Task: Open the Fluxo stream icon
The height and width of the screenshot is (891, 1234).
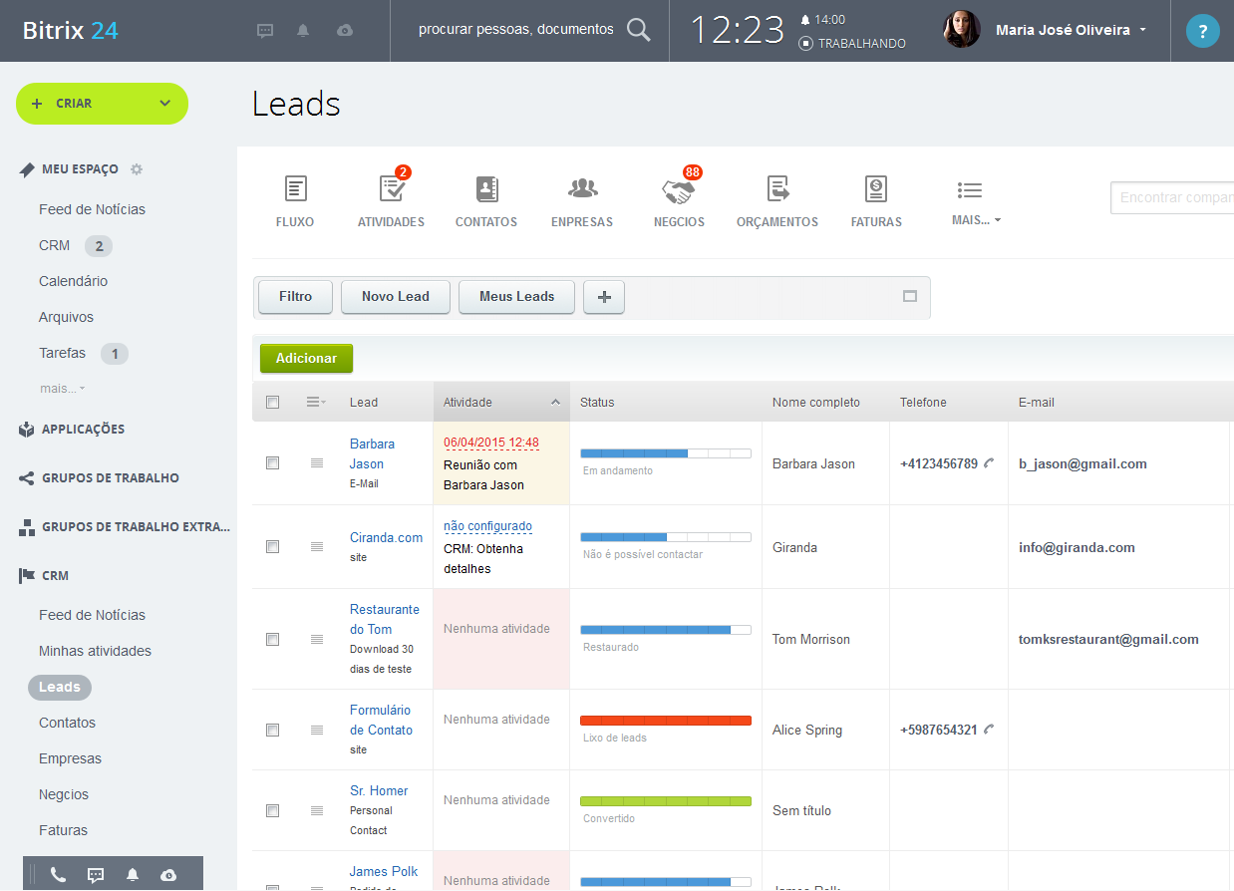Action: [295, 189]
